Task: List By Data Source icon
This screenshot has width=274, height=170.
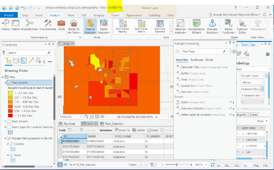Action: click(16, 61)
